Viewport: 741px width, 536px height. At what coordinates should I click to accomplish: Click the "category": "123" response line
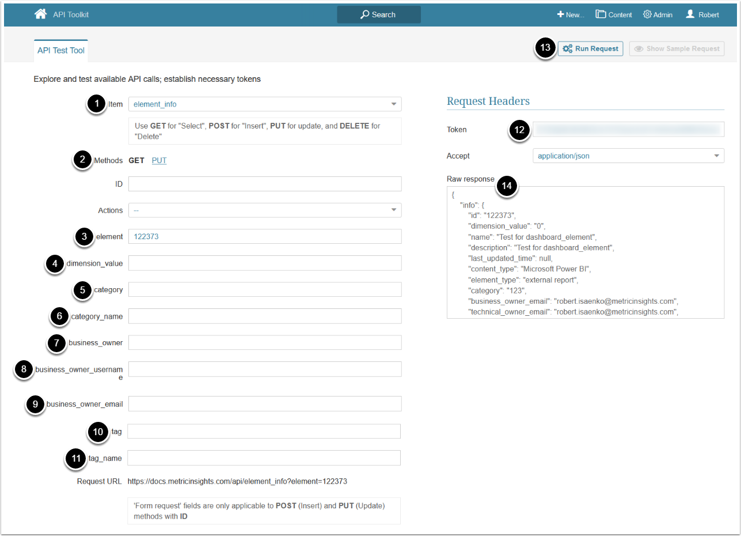pyautogui.click(x=497, y=291)
